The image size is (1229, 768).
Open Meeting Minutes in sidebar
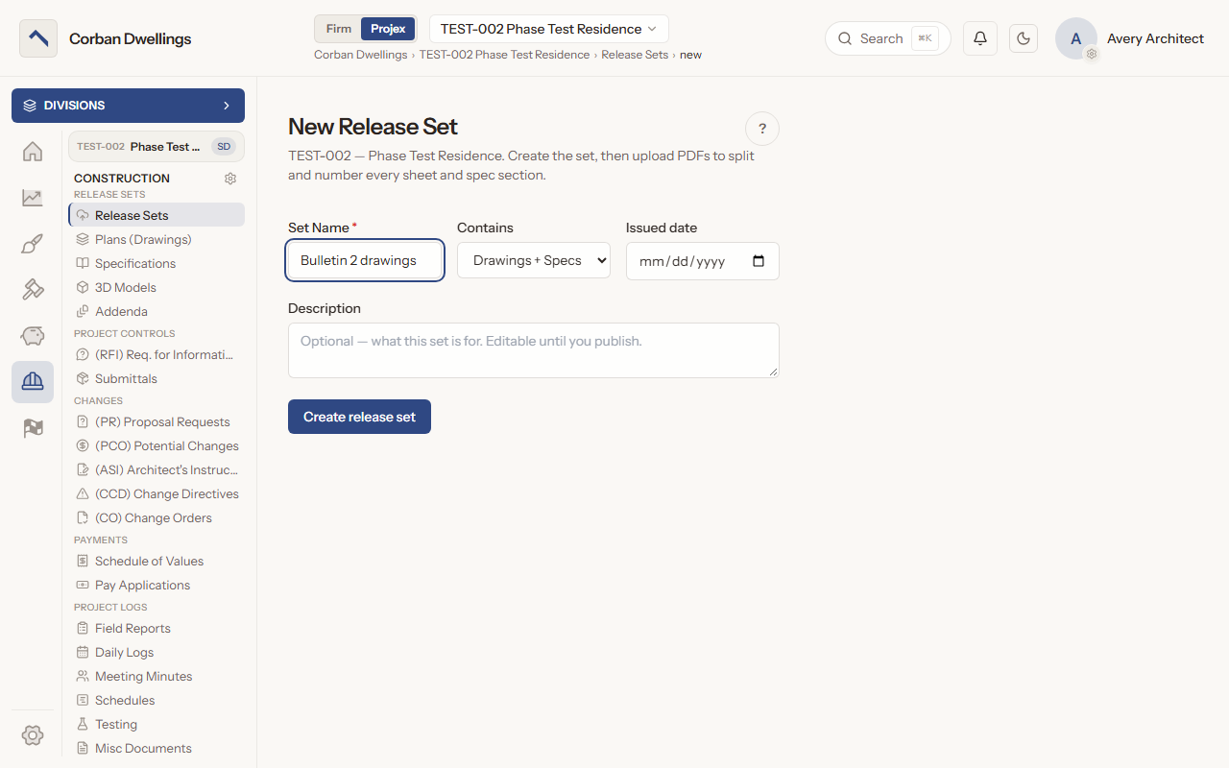tap(156, 676)
